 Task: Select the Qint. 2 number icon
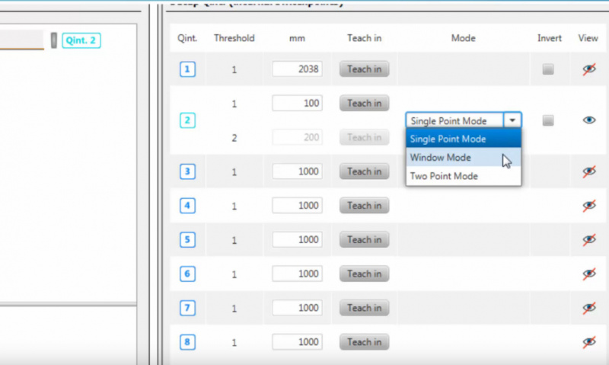187,120
